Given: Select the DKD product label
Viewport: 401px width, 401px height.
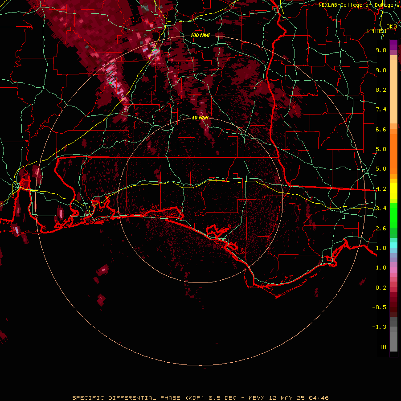Looking at the screenshot, I should click(x=391, y=27).
